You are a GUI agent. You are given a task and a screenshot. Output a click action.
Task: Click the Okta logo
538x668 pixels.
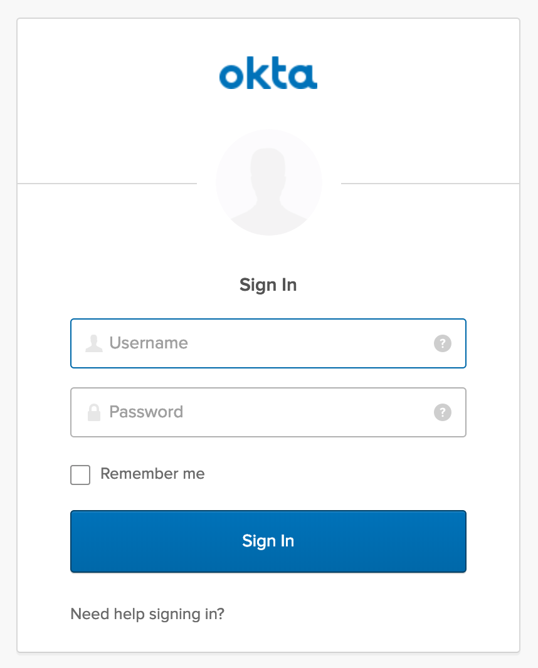(x=268, y=75)
